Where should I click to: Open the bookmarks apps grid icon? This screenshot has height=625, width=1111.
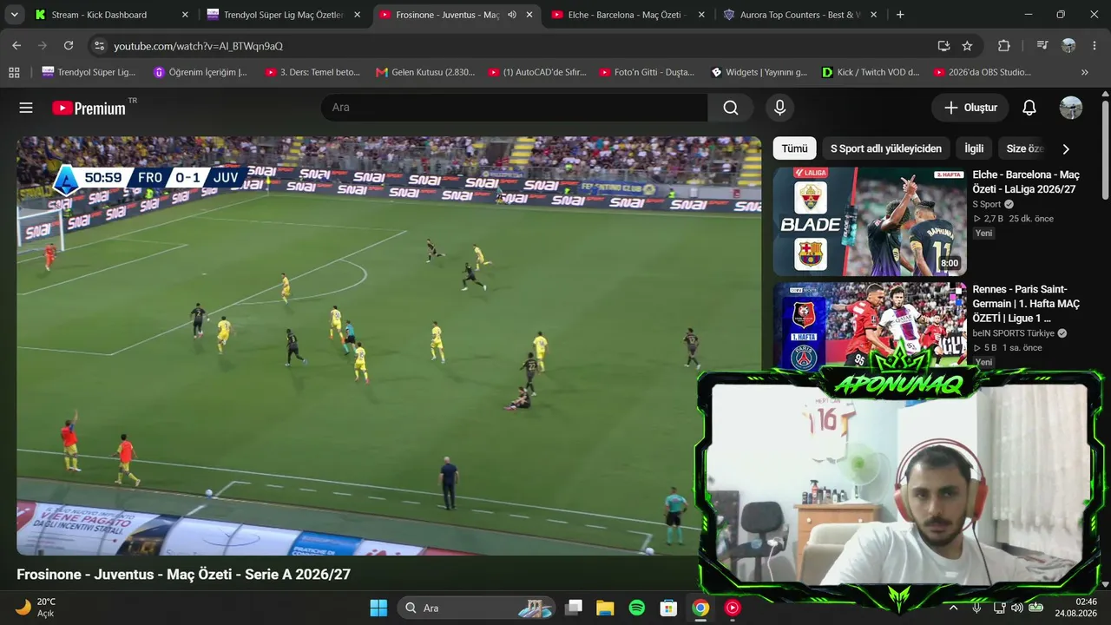14,72
